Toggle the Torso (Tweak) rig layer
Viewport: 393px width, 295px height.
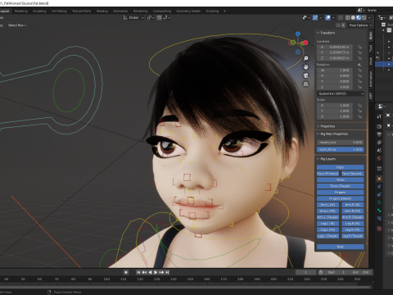(x=341, y=186)
